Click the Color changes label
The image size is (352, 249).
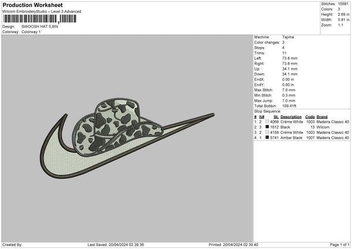click(x=267, y=42)
